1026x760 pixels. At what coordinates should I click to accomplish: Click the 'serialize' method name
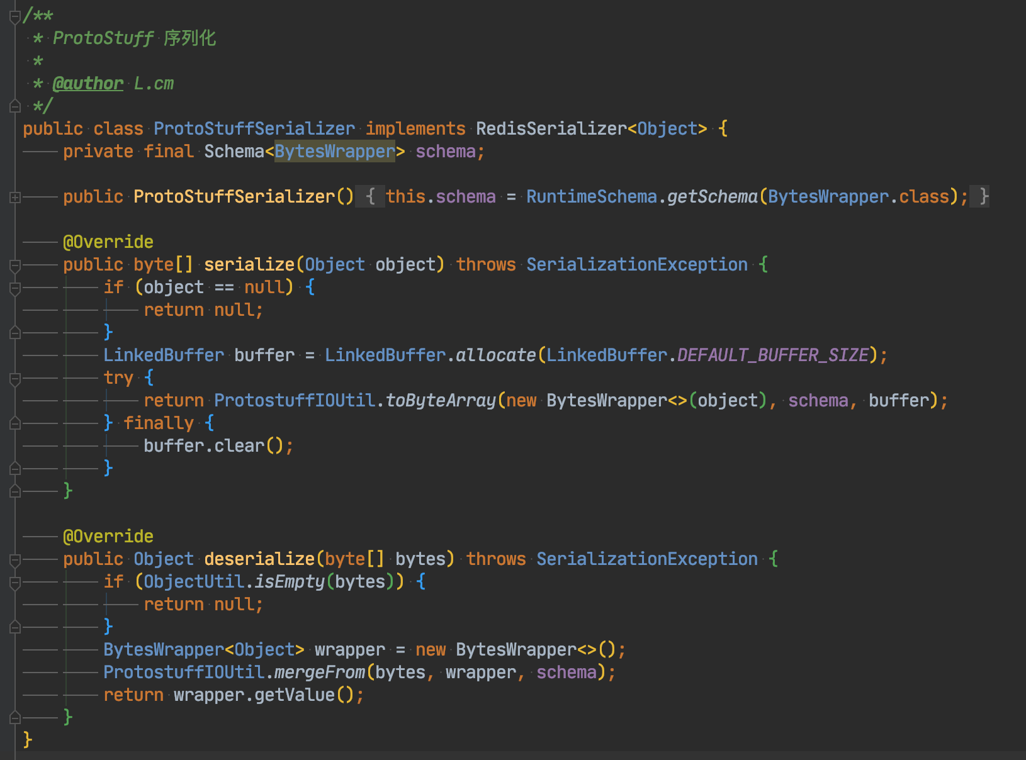[x=249, y=264]
